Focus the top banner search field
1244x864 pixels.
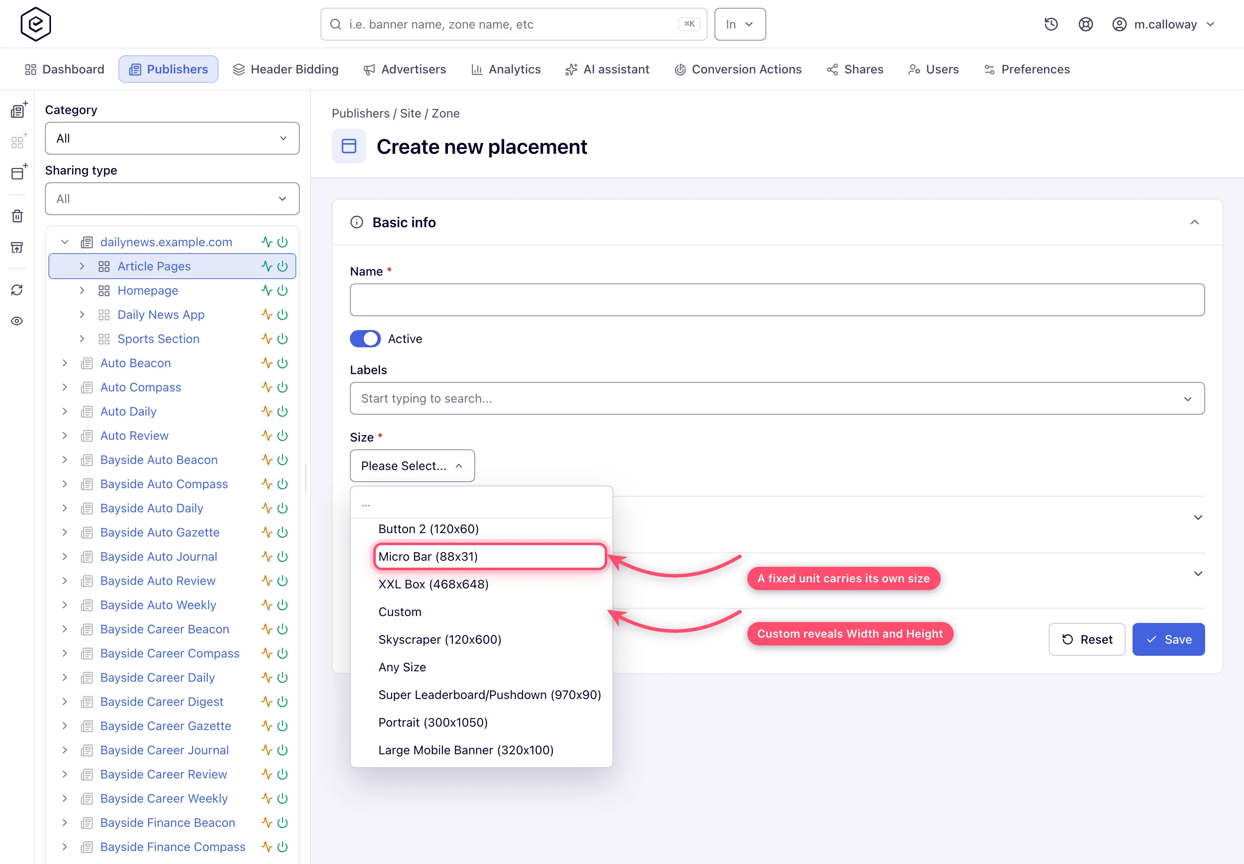[513, 24]
